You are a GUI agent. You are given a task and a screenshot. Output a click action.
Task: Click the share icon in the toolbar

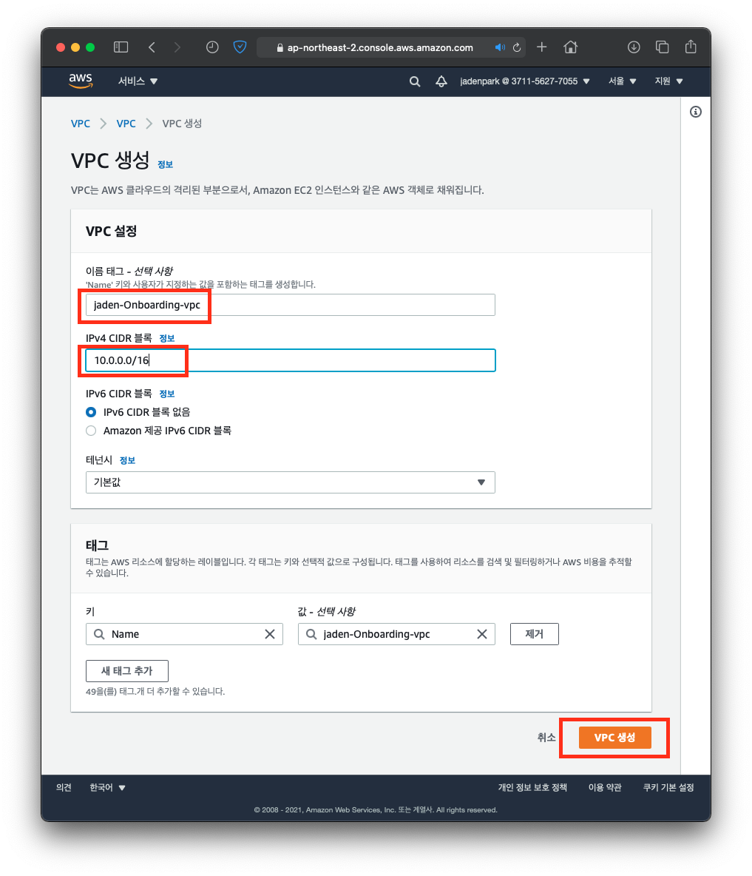coord(691,47)
